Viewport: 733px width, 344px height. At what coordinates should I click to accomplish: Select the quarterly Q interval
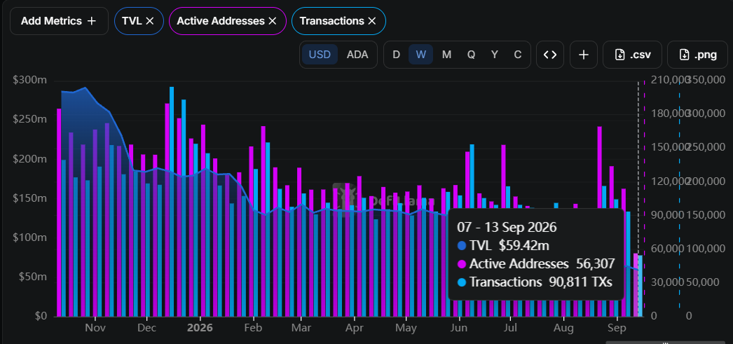point(471,55)
